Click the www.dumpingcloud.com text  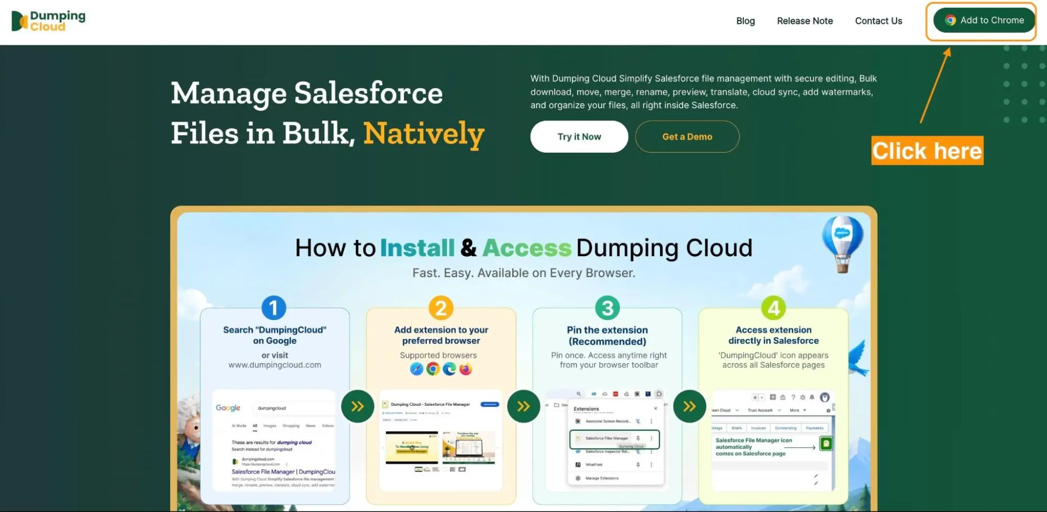[274, 365]
